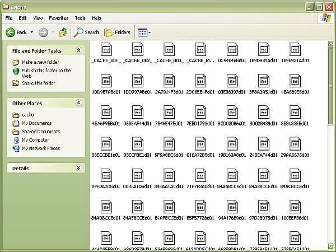Click the Back navigation arrow icon
Image resolution: width=336 pixels, height=252 pixels.
[x=11, y=32]
